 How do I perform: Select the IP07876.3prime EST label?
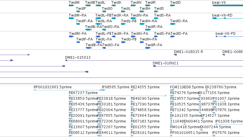coord(226,110)
